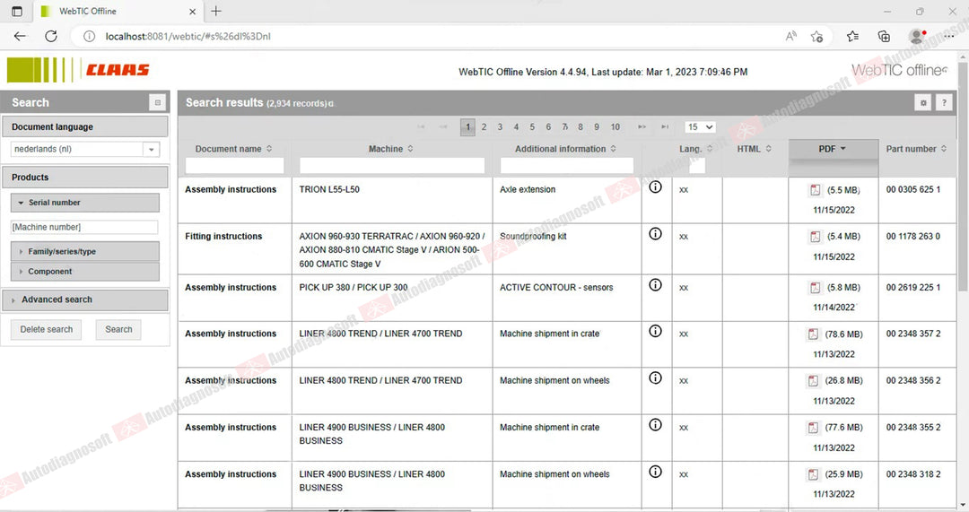Screen dimensions: 969x512
Task: Sort by HTML column header
Action: (x=754, y=149)
